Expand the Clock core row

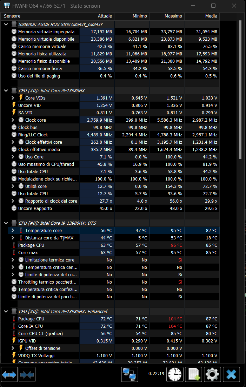point(13,120)
